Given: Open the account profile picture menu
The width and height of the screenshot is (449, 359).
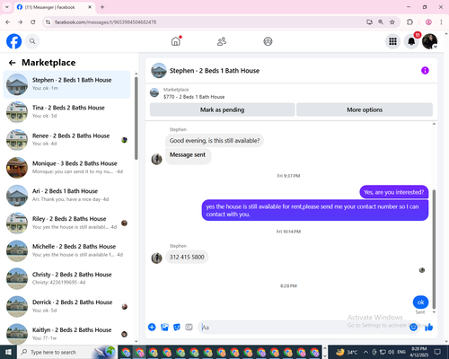Looking at the screenshot, I should click(x=430, y=41).
